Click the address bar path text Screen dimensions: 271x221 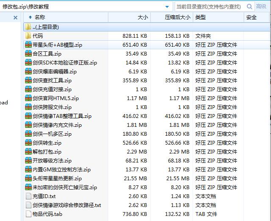tap(25, 6)
